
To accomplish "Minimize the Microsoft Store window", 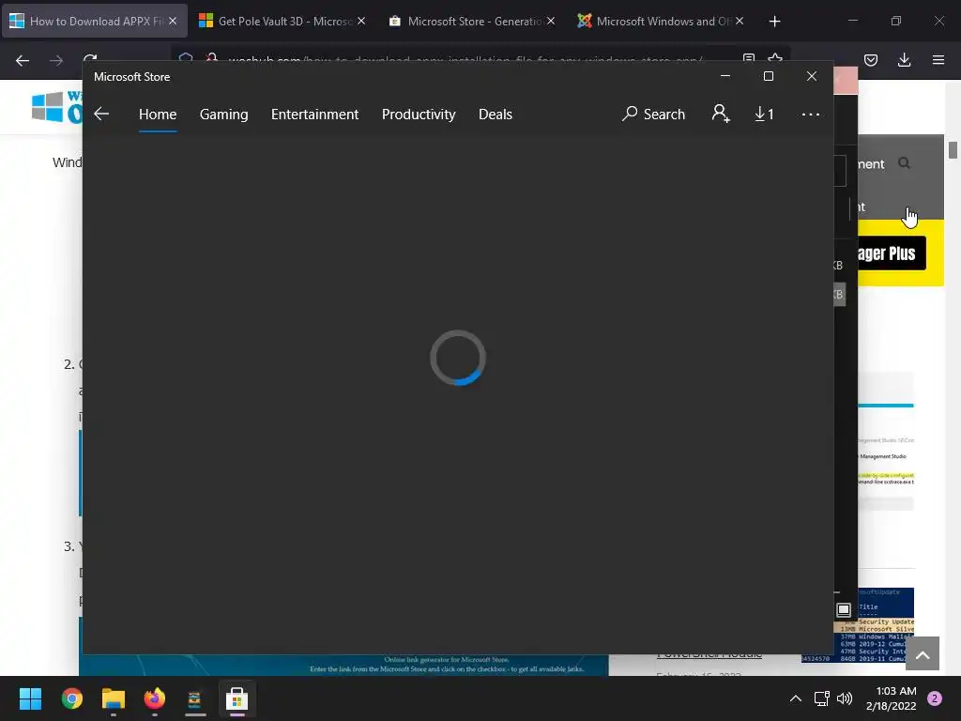I will (725, 76).
